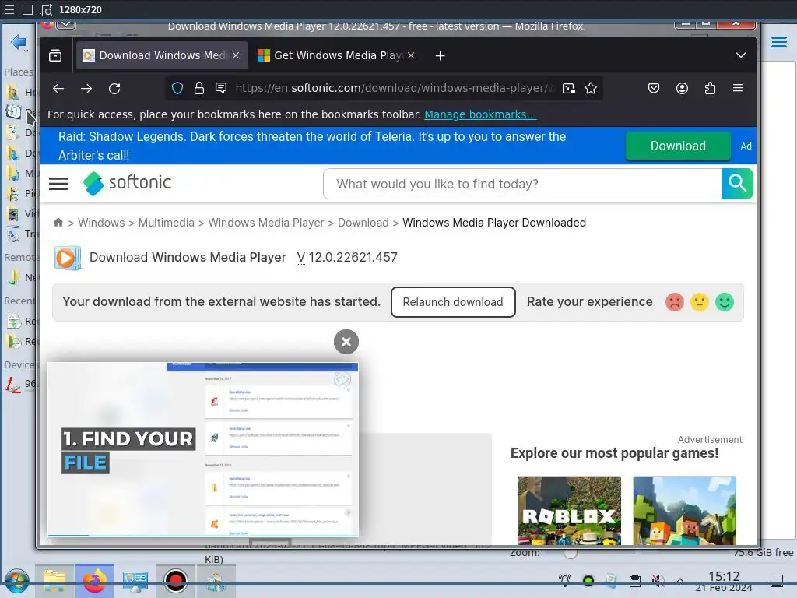Toggle muted volume tray icon

[658, 581]
